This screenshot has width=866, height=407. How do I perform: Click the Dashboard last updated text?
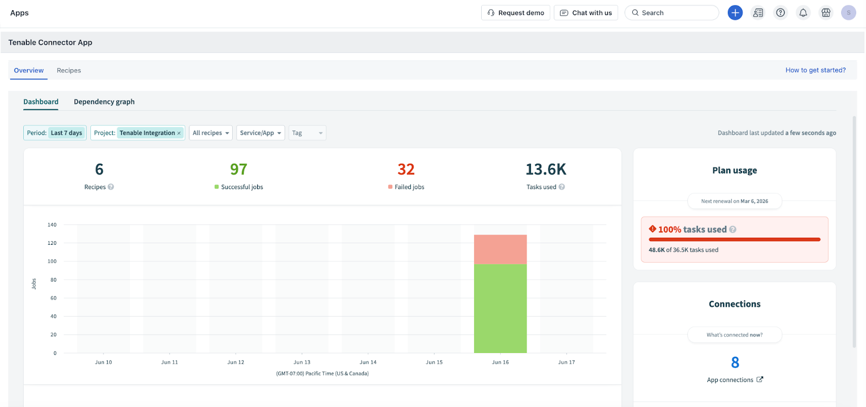coord(777,133)
